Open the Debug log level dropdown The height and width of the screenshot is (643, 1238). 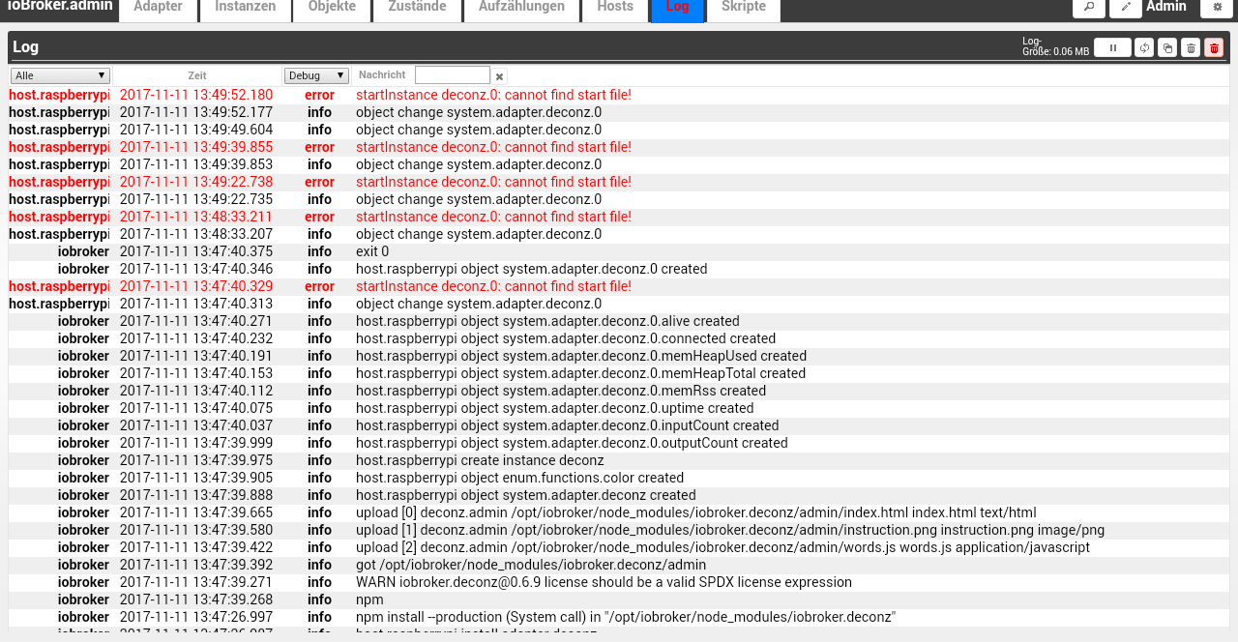click(316, 75)
